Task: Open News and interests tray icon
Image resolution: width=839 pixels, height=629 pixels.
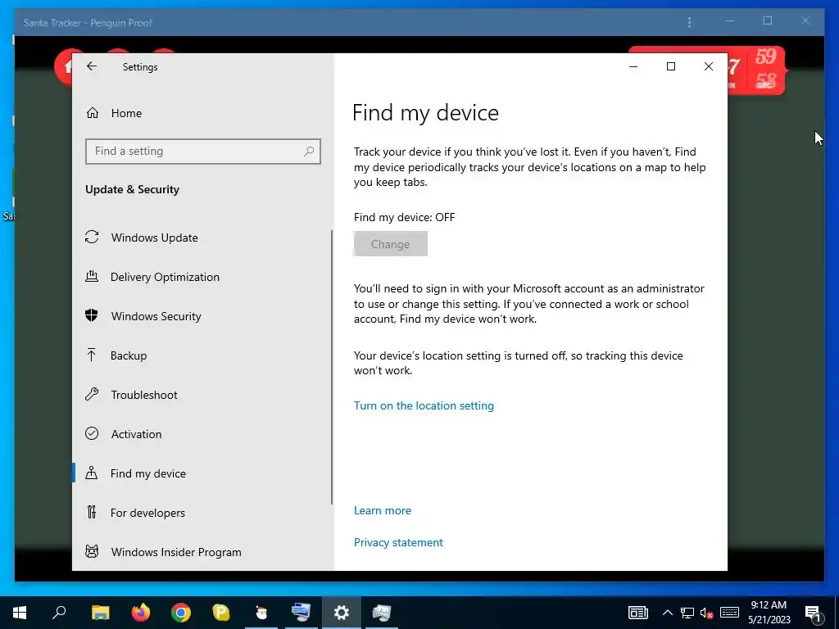Action: tap(637, 613)
